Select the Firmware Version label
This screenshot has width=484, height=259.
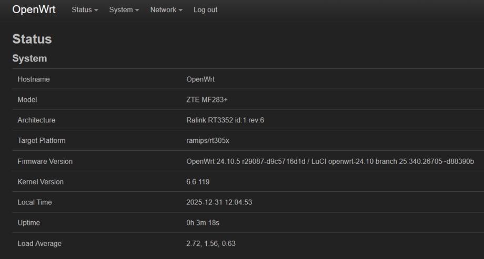tap(45, 161)
